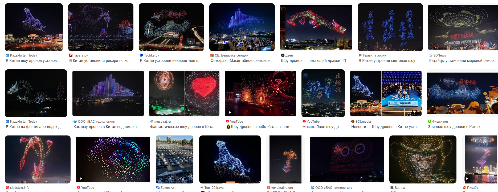This screenshot has width=498, height=192.
Task: Open link 'Эпичное шоу дронов в Китае'
Action: coord(454,127)
